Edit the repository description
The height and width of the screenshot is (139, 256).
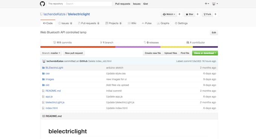click(214, 33)
